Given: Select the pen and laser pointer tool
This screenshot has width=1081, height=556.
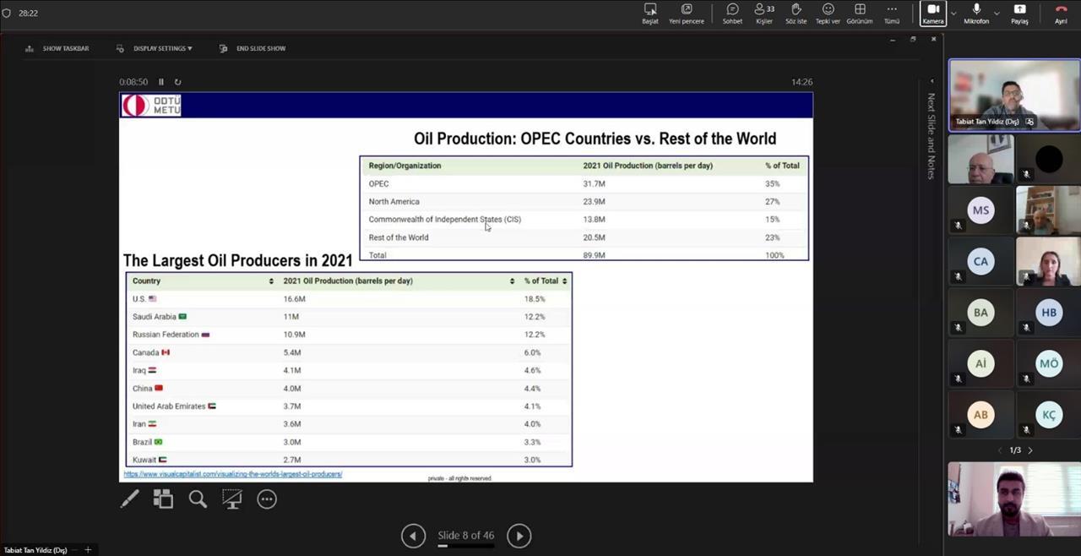Looking at the screenshot, I should (x=129, y=499).
